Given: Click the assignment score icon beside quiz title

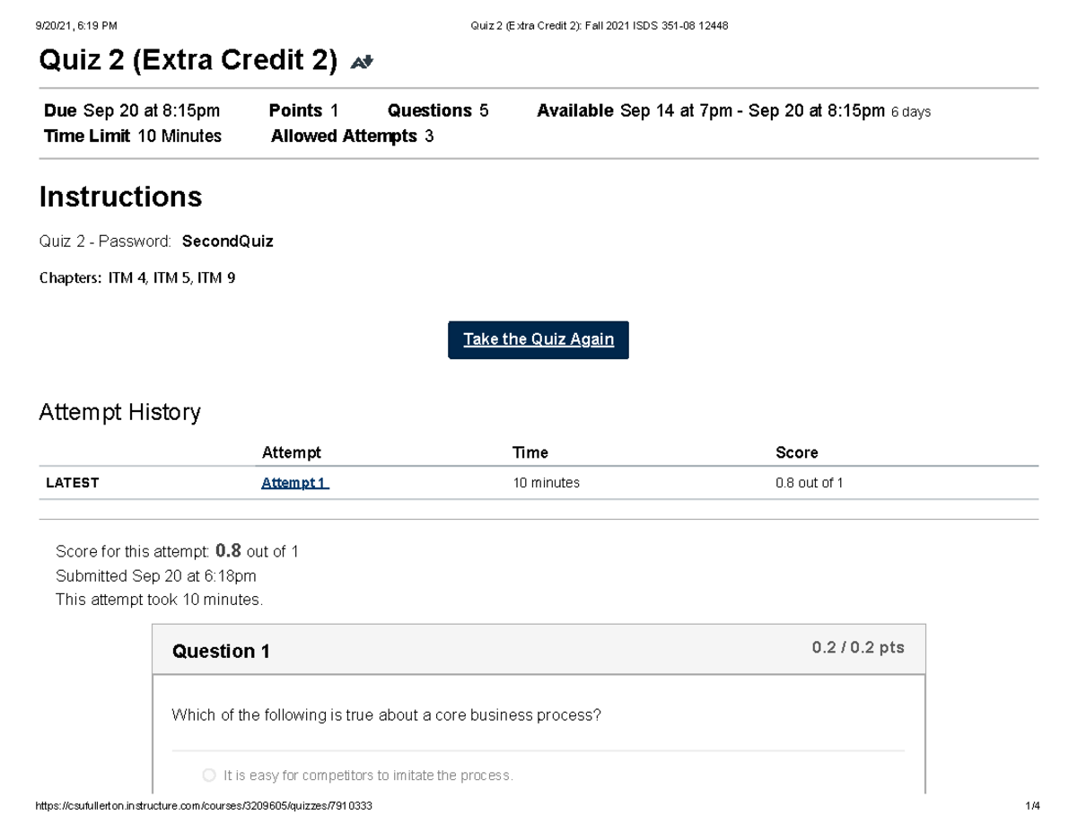Looking at the screenshot, I should 361,61.
